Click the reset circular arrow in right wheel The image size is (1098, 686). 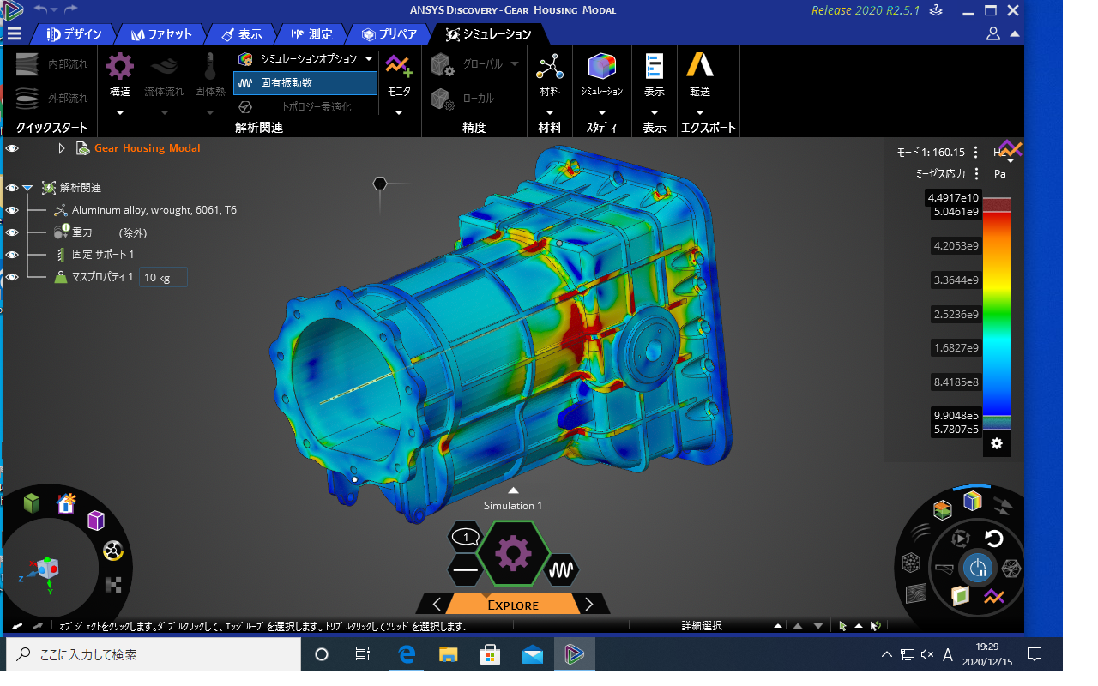[x=994, y=539]
